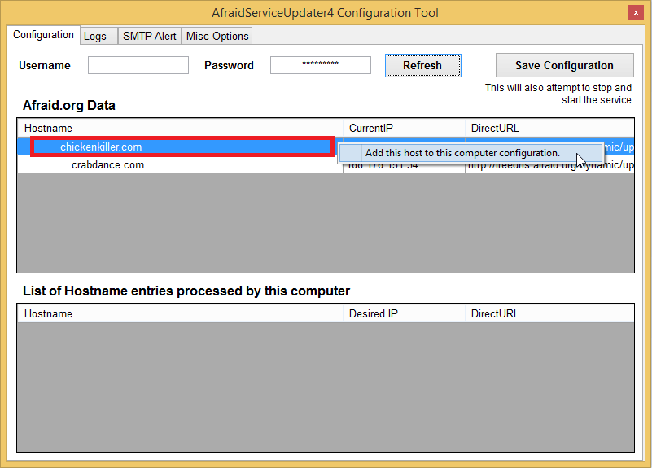This screenshot has height=468, width=652.
Task: Go to the Misc Options tab
Action: pyautogui.click(x=217, y=36)
